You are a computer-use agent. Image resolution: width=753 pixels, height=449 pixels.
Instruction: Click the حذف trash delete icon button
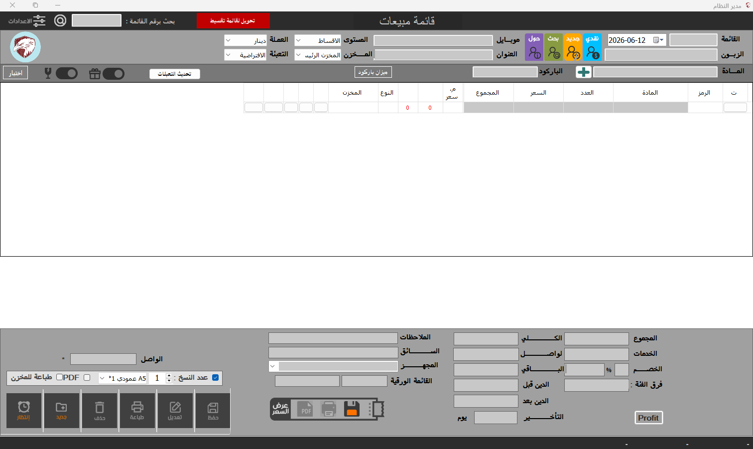pyautogui.click(x=100, y=411)
